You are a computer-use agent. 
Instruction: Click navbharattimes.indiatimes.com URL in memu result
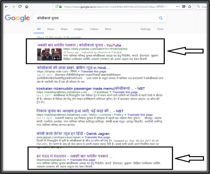pos(62,92)
